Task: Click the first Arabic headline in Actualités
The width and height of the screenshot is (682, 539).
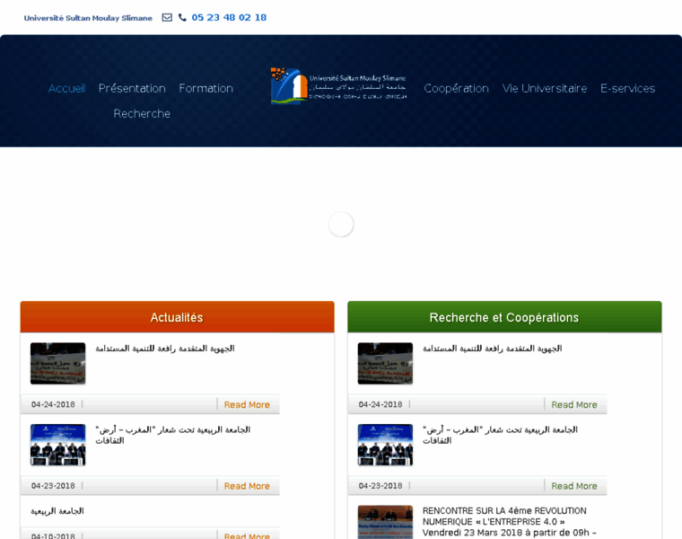Action: [x=165, y=349]
